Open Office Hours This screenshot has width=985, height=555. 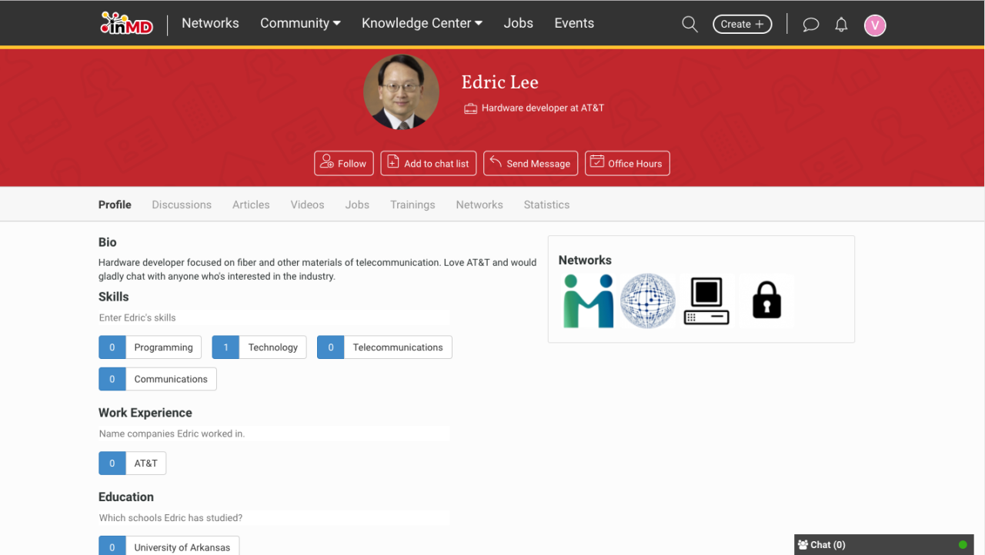point(627,163)
